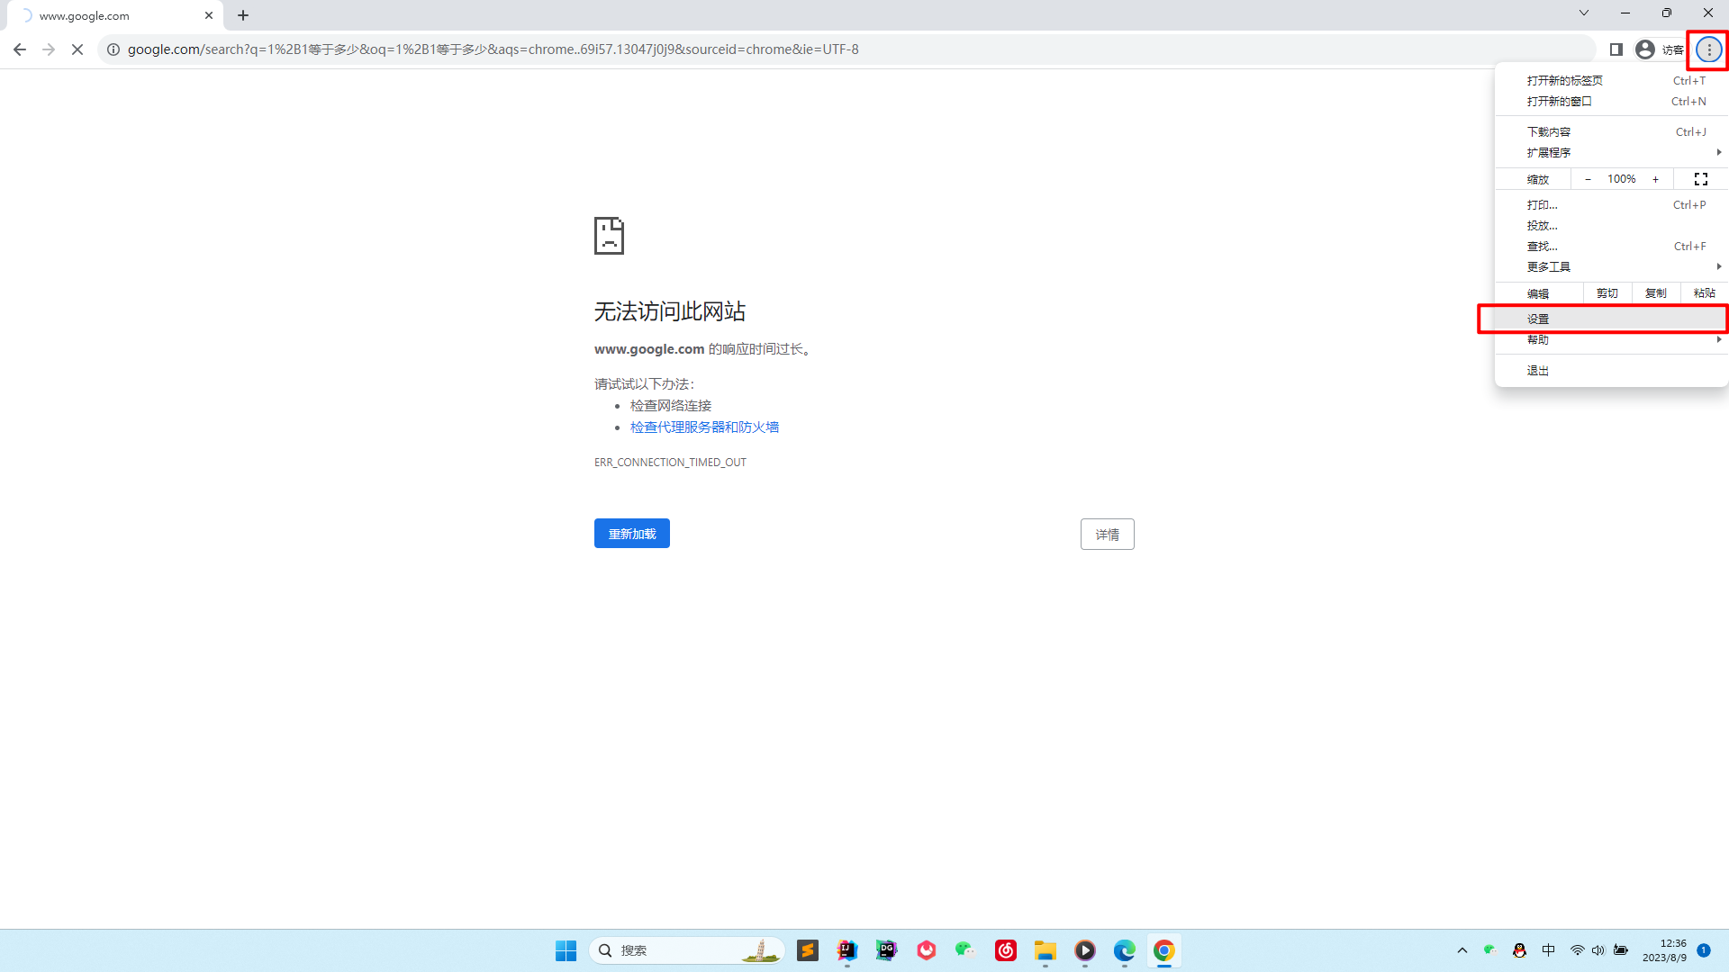Expand the 帮助 submenu
Image resolution: width=1729 pixels, height=972 pixels.
coord(1612,339)
